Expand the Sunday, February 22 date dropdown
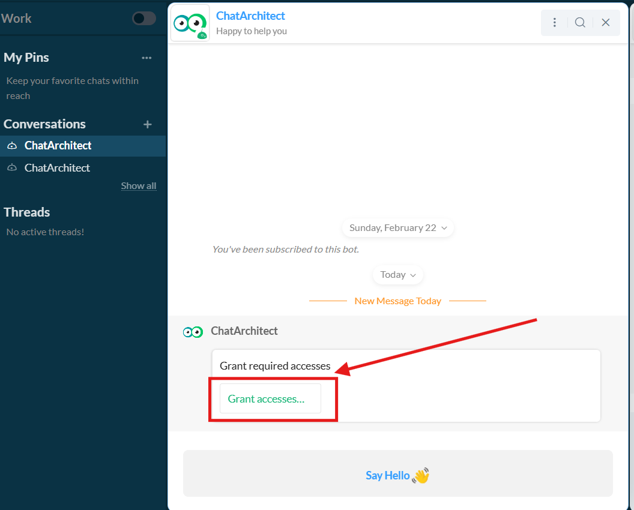The height and width of the screenshot is (510, 634). [x=398, y=228]
